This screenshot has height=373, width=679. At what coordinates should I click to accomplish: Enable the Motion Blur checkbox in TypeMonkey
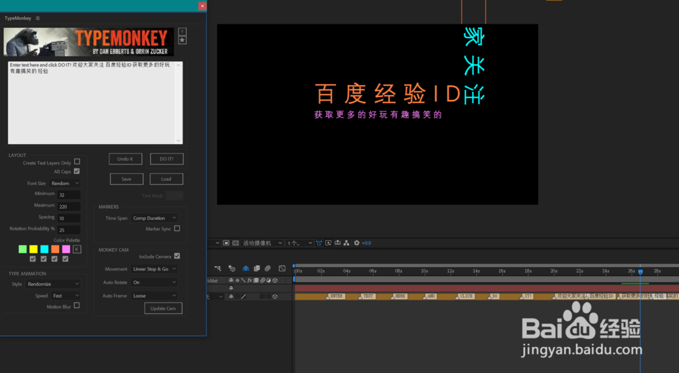77,306
